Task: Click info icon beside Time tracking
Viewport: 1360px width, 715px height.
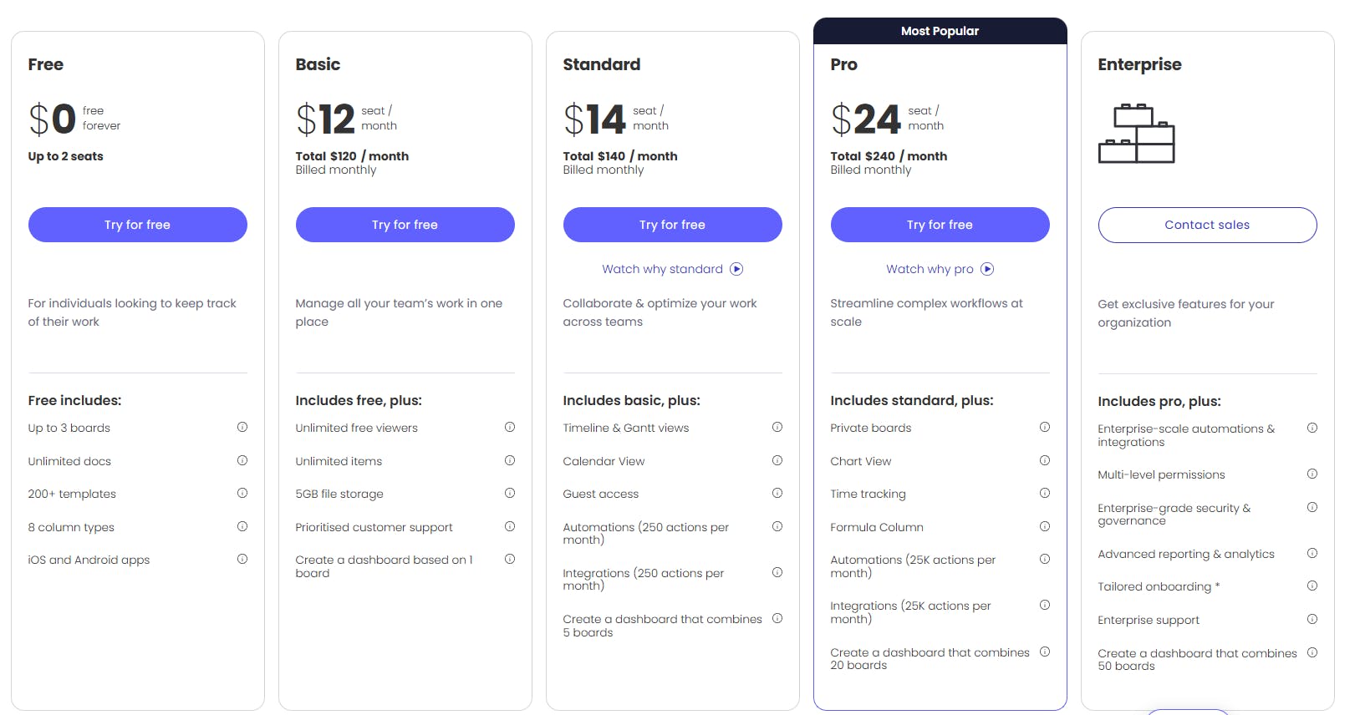Action: tap(1045, 493)
